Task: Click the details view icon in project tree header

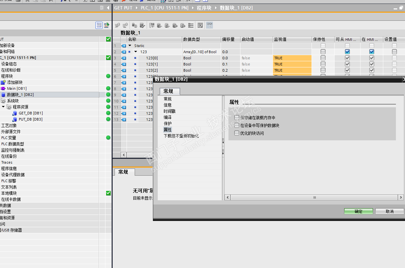Action: 99,25
